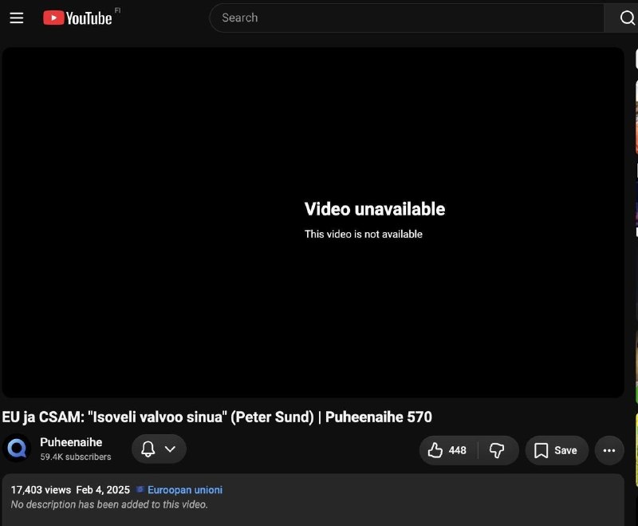Expand notification options chevron
The image size is (638, 526).
[170, 449]
